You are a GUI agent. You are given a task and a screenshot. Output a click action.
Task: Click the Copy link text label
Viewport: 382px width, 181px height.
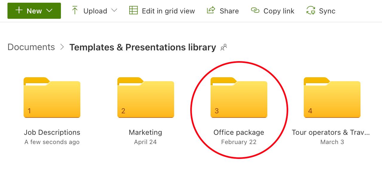(x=279, y=11)
